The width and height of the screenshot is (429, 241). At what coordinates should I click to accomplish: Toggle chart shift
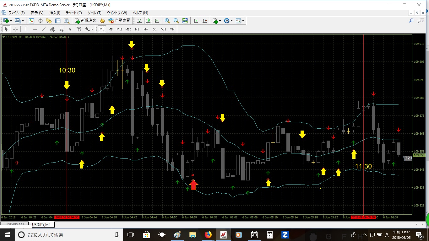point(205,21)
